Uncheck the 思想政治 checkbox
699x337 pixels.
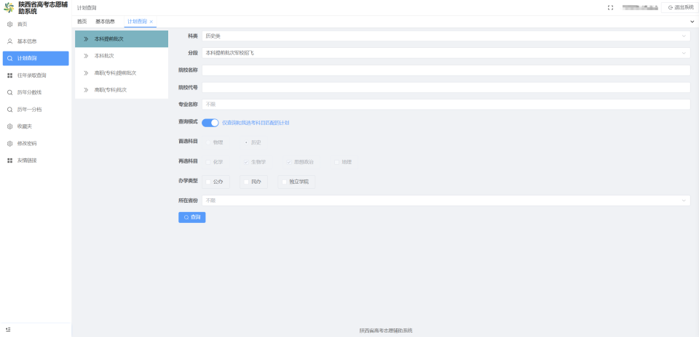click(289, 162)
